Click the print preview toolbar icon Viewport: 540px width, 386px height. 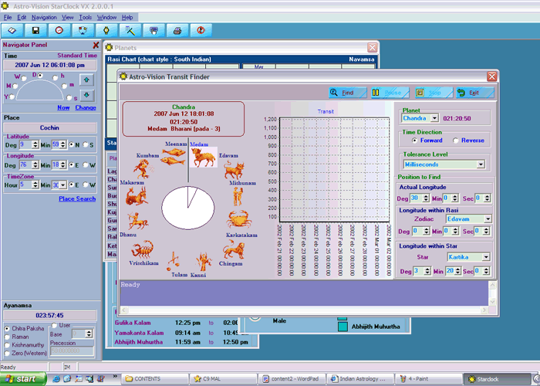click(x=154, y=31)
